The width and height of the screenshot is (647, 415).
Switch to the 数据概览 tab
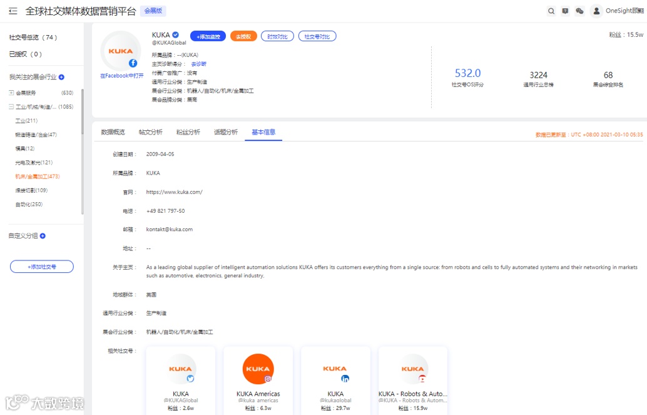tap(113, 132)
